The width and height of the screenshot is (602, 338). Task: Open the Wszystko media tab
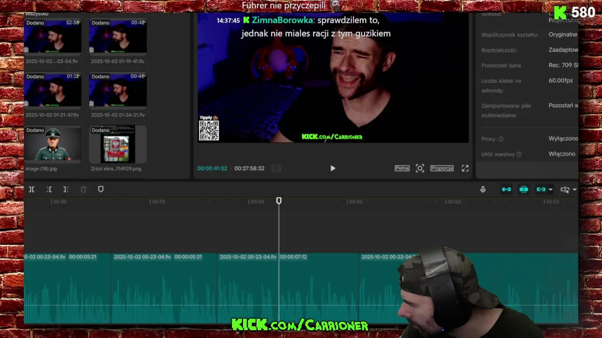point(37,14)
